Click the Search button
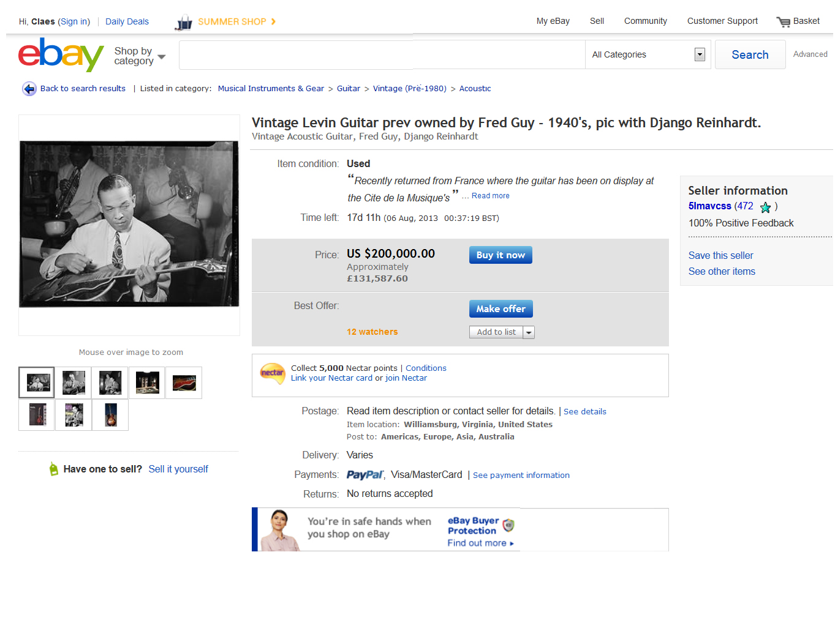 750,54
